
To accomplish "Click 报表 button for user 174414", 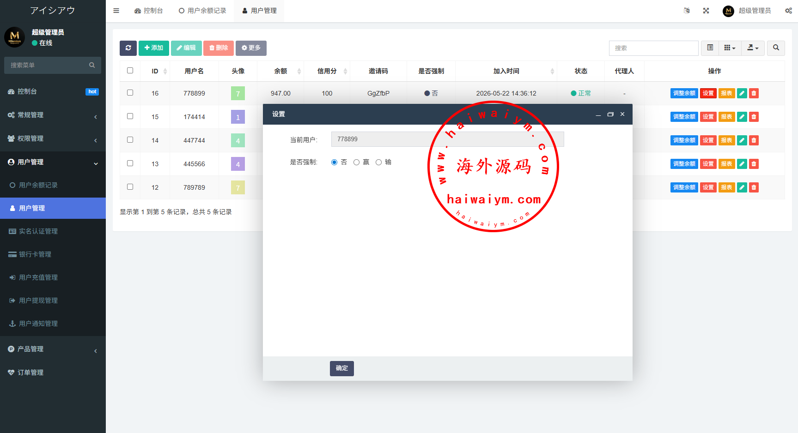I will 726,117.
